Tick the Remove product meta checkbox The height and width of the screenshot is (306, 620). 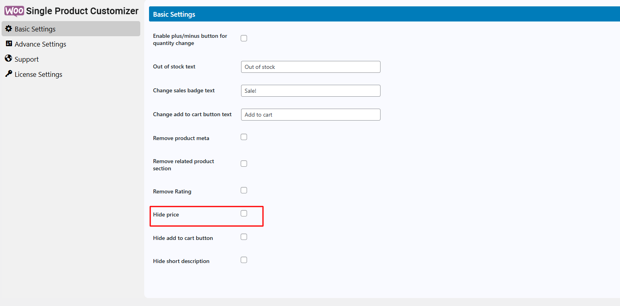point(244,137)
